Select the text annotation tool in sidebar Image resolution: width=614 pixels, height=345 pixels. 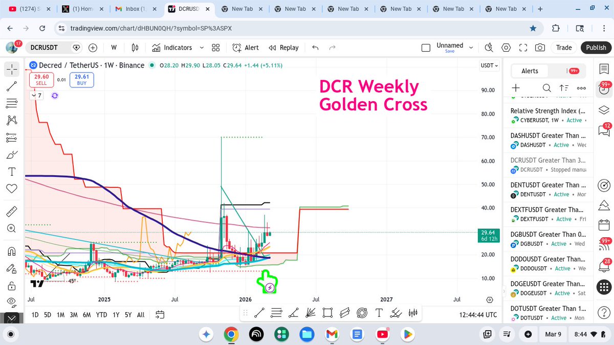[12, 172]
